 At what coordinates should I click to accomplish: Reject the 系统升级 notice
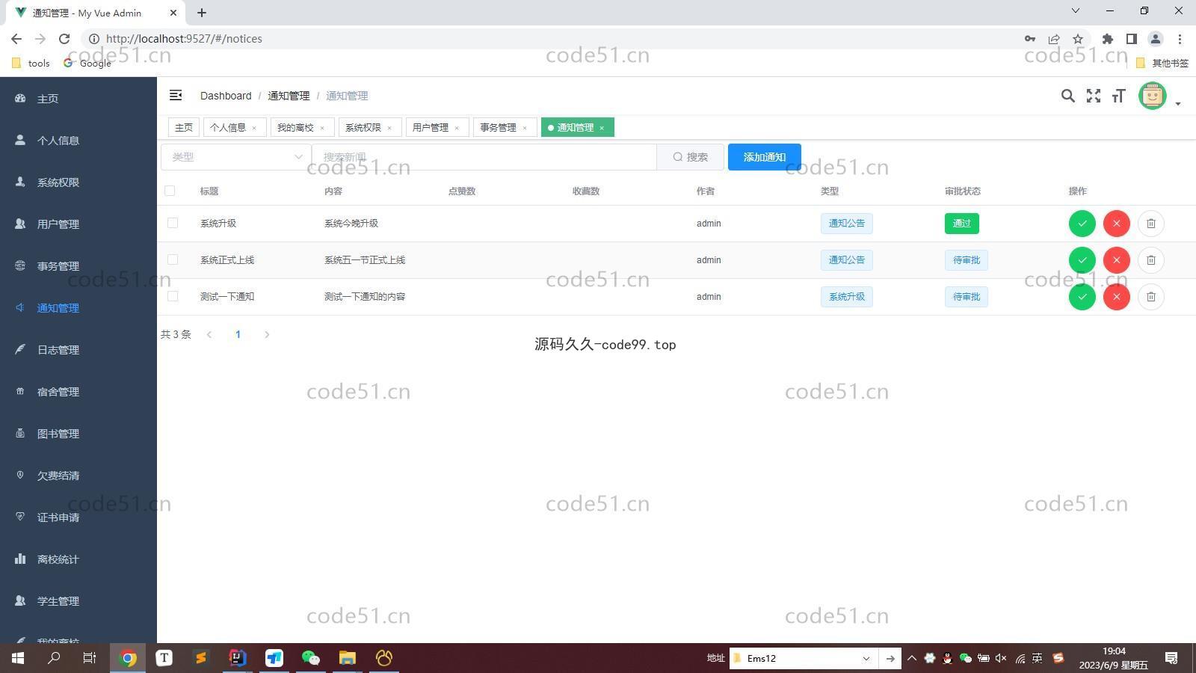1116,224
